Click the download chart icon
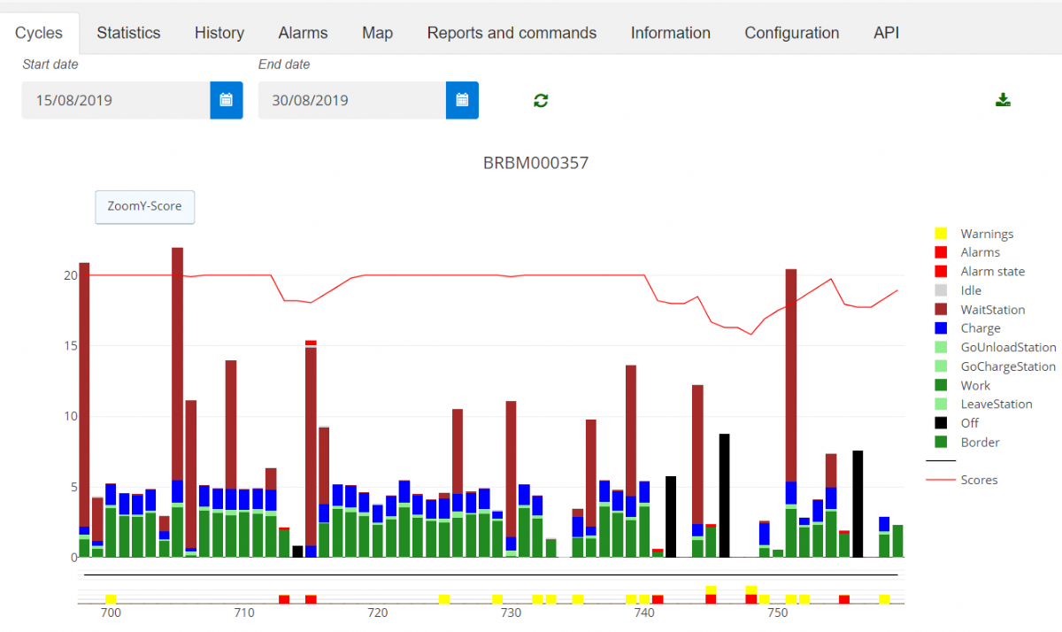Screen dimensions: 1062x632 tap(1003, 99)
